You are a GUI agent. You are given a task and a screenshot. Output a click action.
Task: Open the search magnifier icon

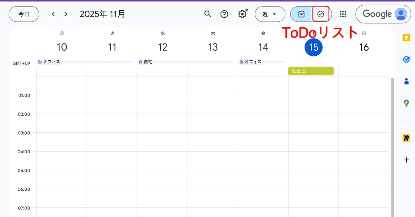click(x=208, y=14)
